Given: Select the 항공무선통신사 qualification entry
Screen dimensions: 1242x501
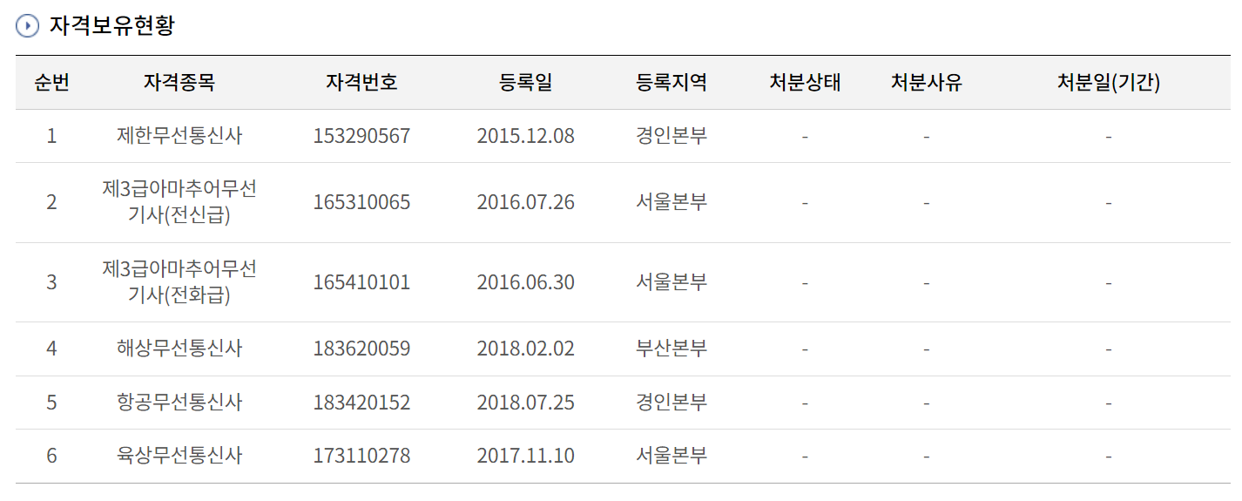Looking at the screenshot, I should (x=179, y=403).
